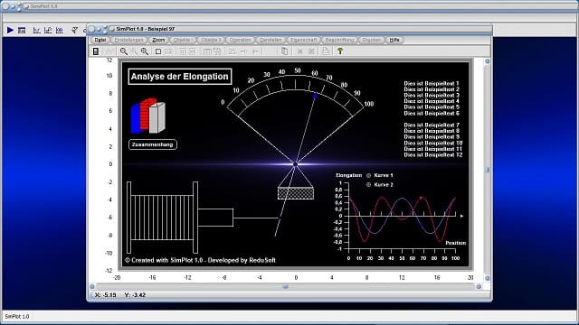Open the calculator icon in Beispiel 97 toolbar
This screenshot has height=325, width=579.
pyautogui.click(x=96, y=51)
